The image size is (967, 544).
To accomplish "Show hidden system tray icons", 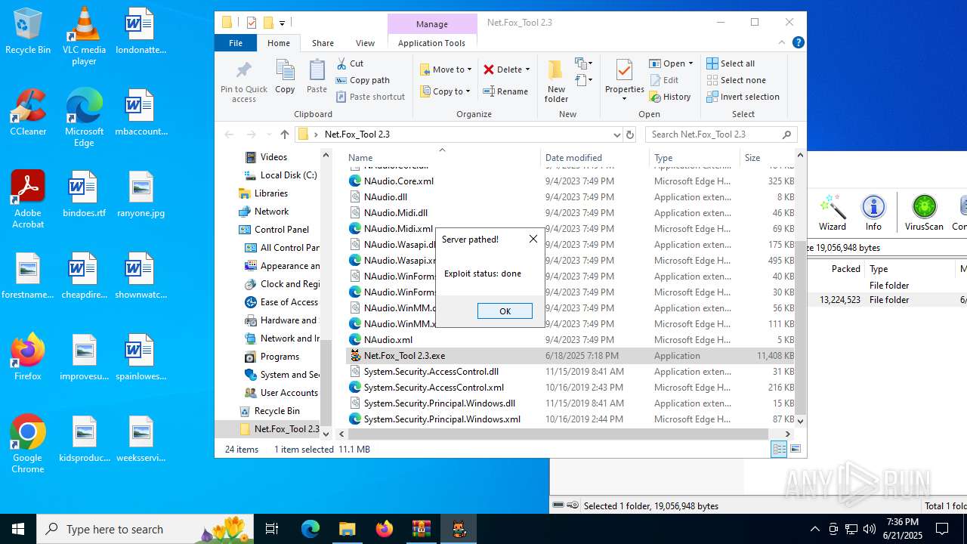I will click(814, 529).
